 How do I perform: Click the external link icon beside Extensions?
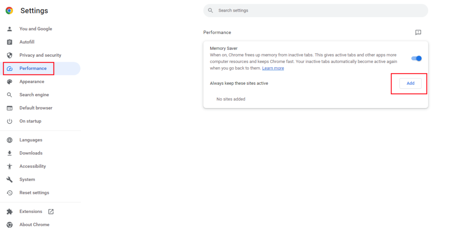tap(51, 211)
